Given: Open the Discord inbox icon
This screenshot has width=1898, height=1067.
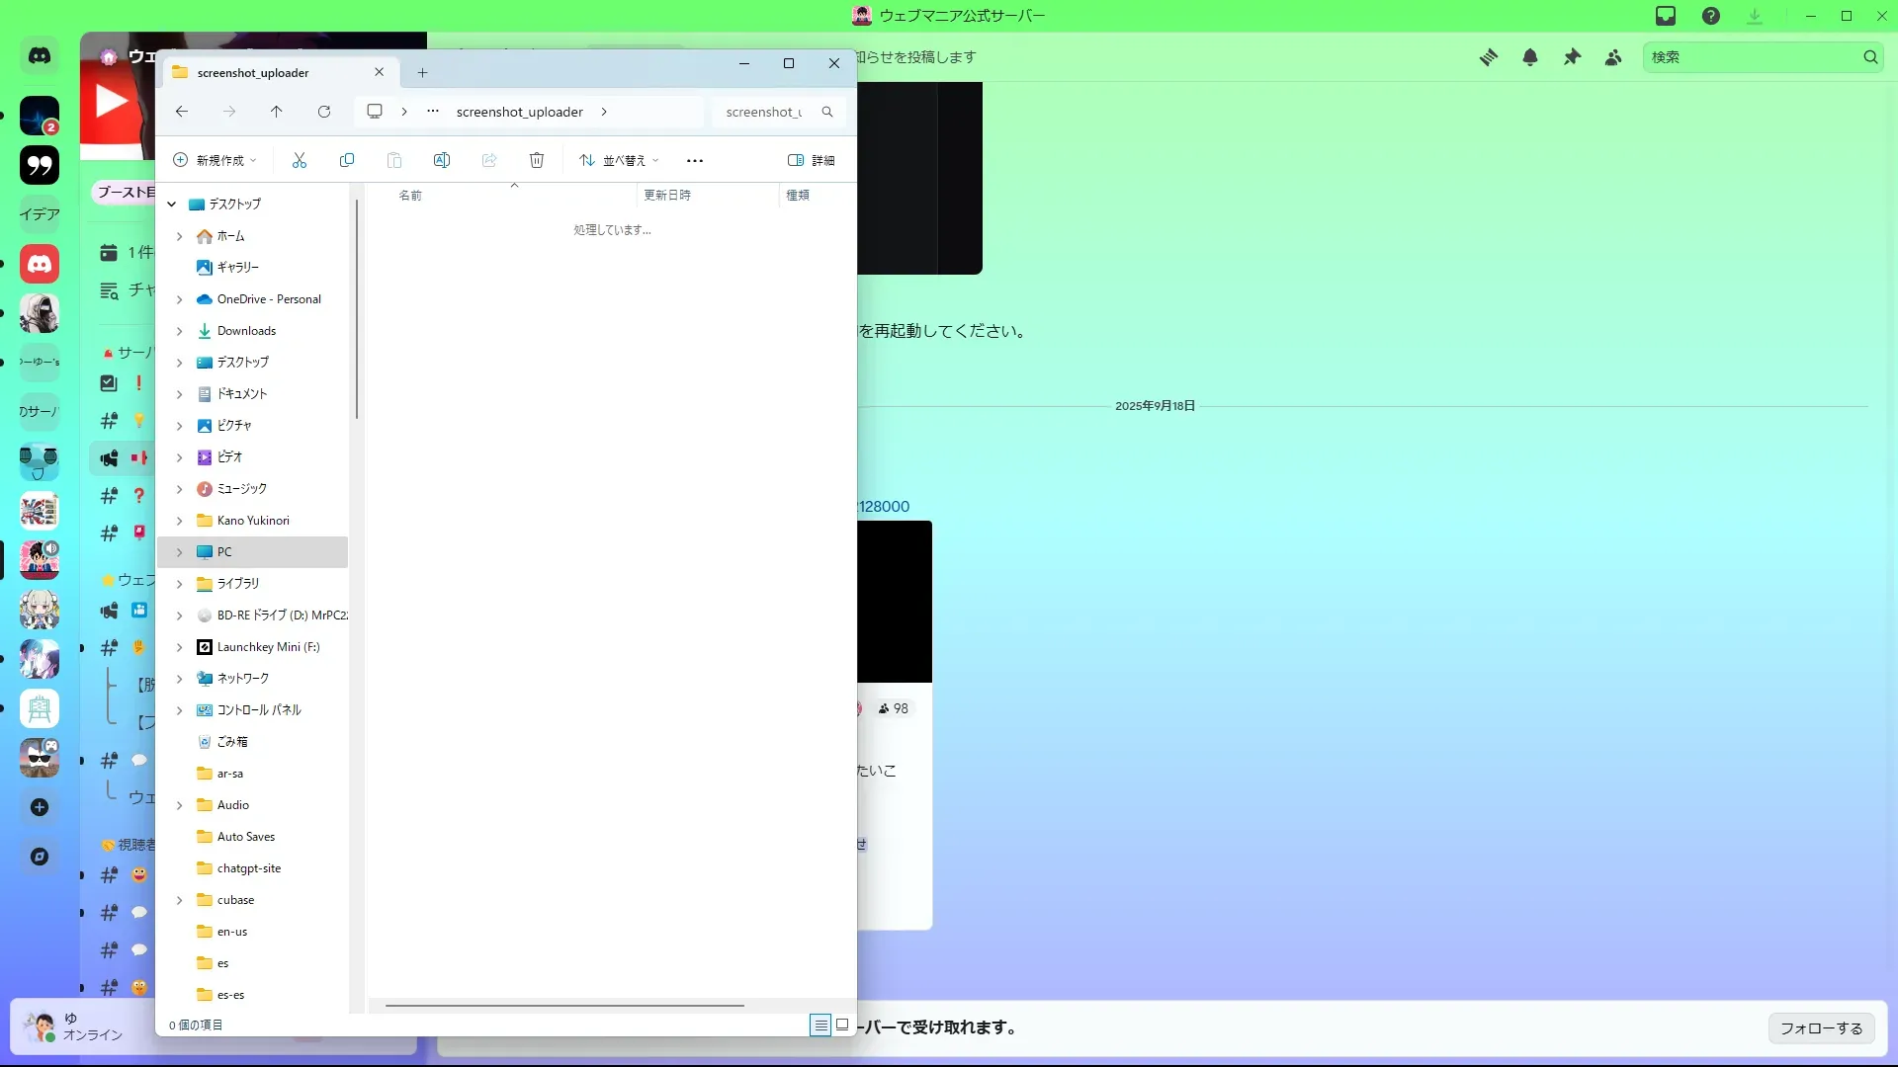Looking at the screenshot, I should point(1666,16).
